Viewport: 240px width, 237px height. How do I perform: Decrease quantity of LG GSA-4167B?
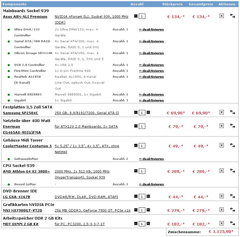[136, 196]
